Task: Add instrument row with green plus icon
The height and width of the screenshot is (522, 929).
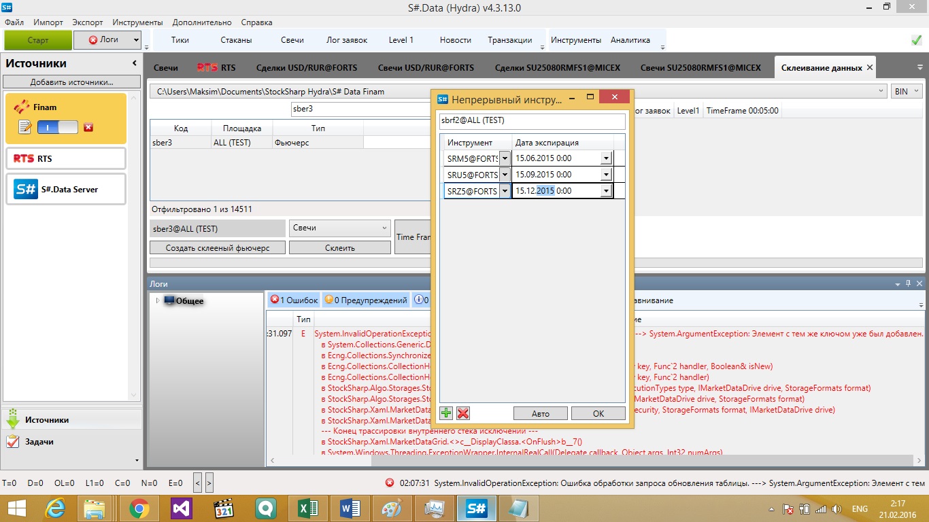Action: point(446,413)
